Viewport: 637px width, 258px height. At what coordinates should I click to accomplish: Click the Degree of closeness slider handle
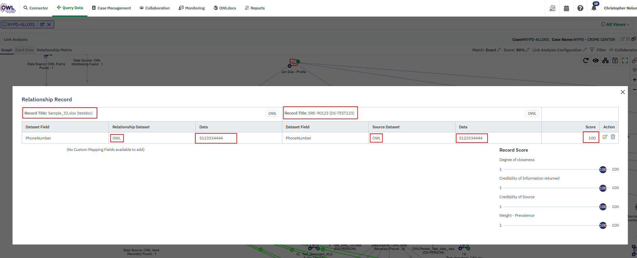click(603, 170)
